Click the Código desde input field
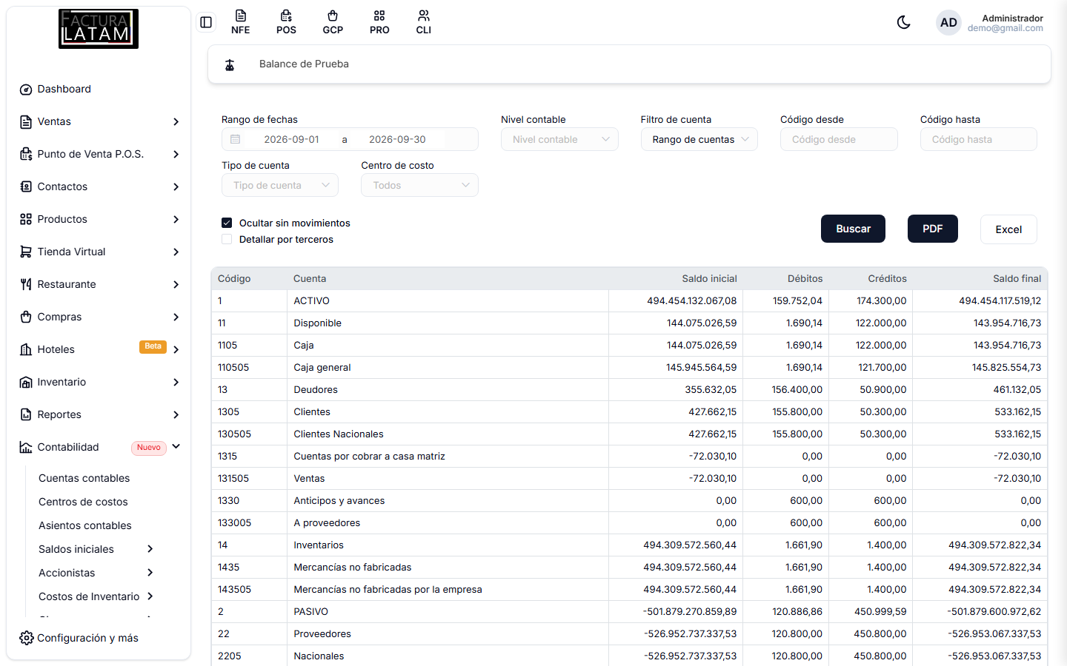The image size is (1067, 666). tap(839, 139)
